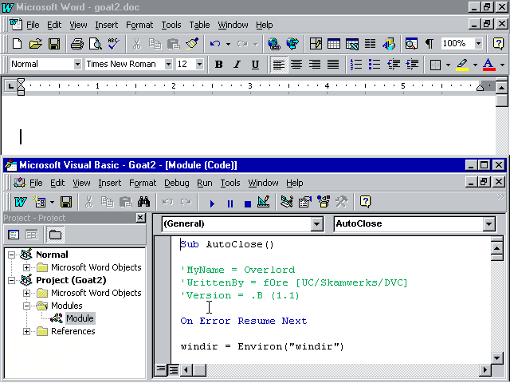Collapse the Normal project tree node
The image size is (510, 383).
[x=11, y=255]
